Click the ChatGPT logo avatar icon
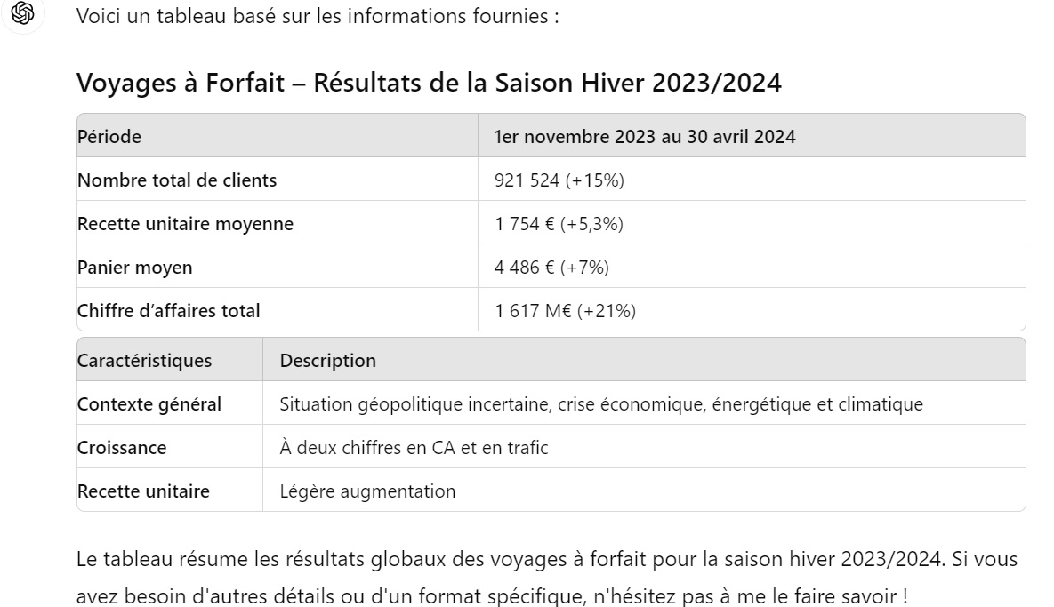The width and height of the screenshot is (1054, 607). [23, 14]
